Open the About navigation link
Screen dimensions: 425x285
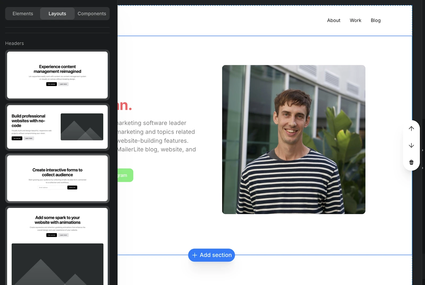pos(334,20)
